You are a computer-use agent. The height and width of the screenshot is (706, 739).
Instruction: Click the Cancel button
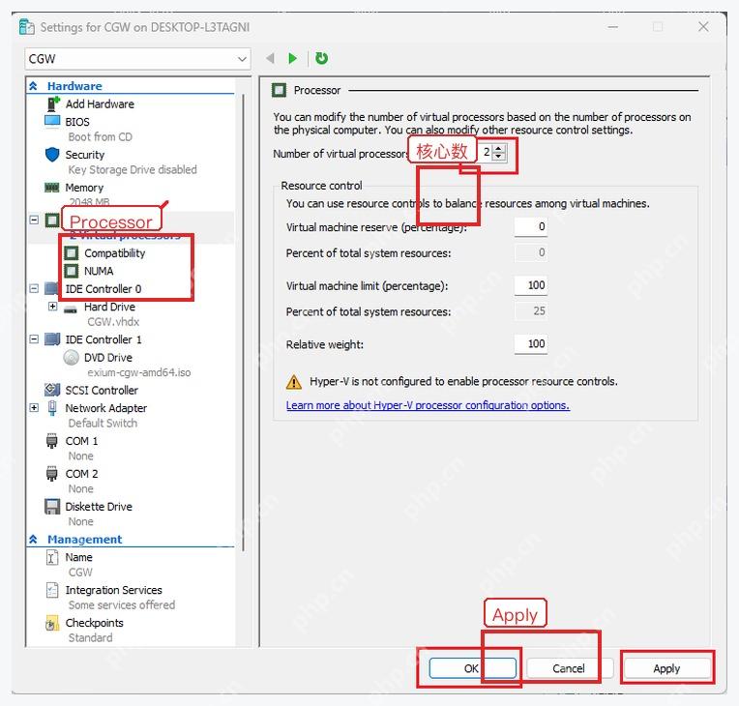tap(569, 668)
